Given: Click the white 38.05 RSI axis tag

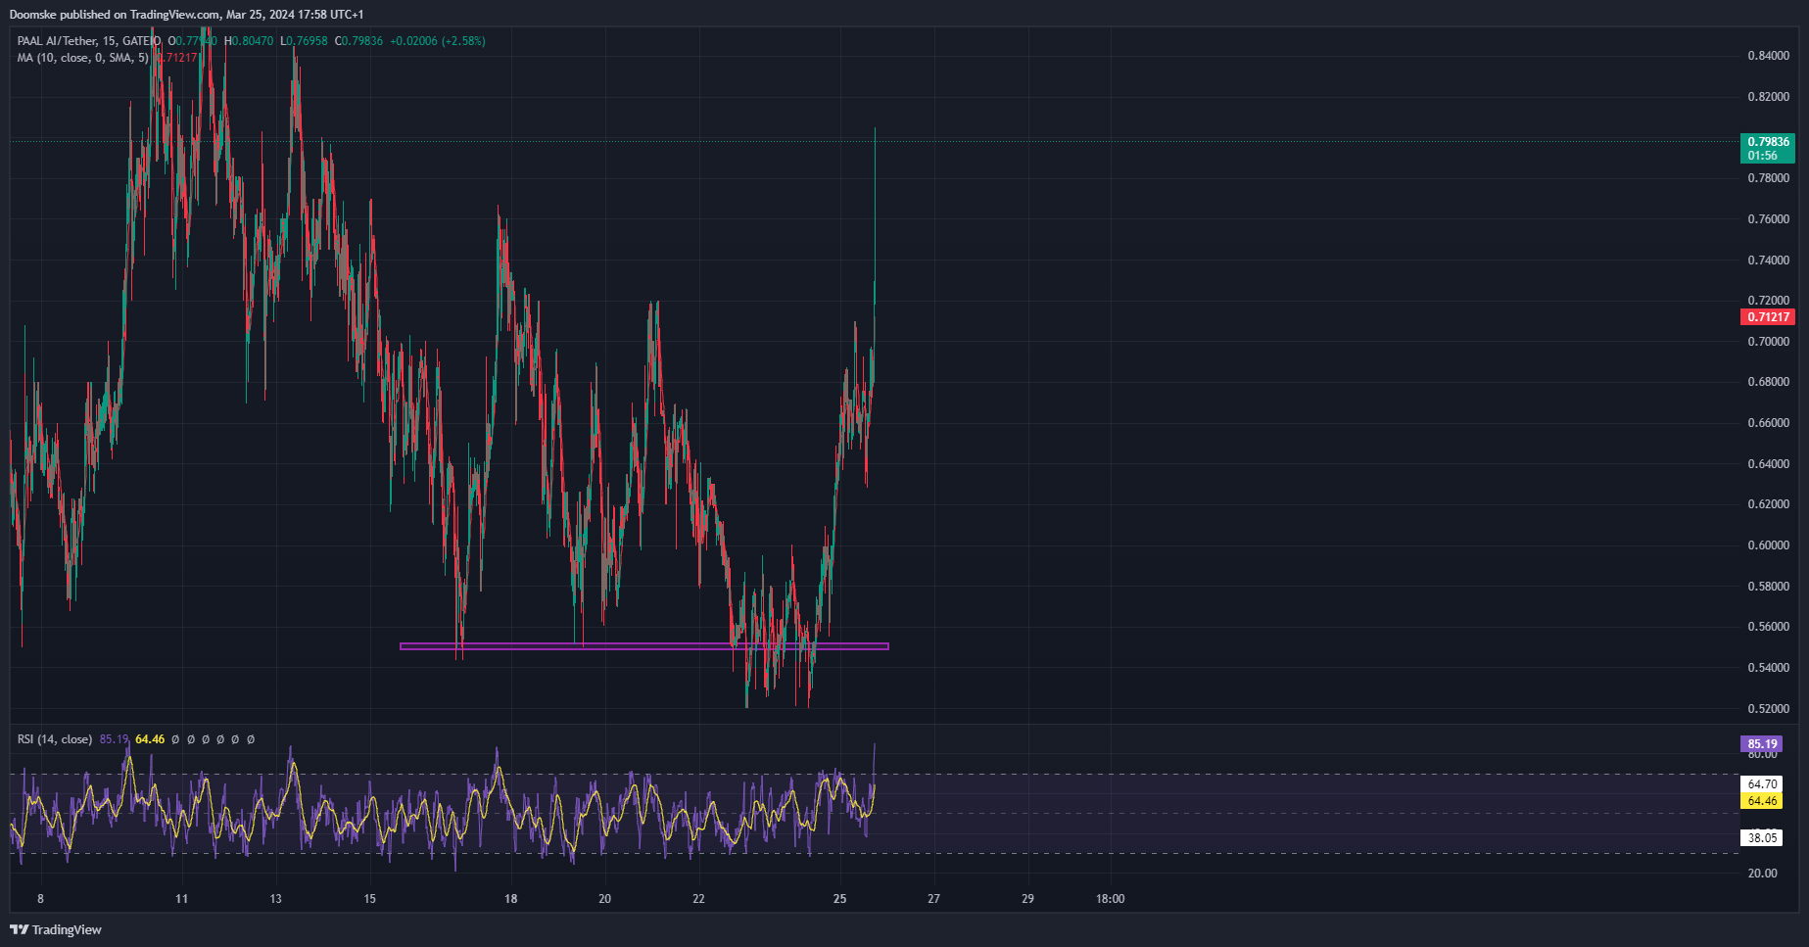Looking at the screenshot, I should coord(1761,838).
